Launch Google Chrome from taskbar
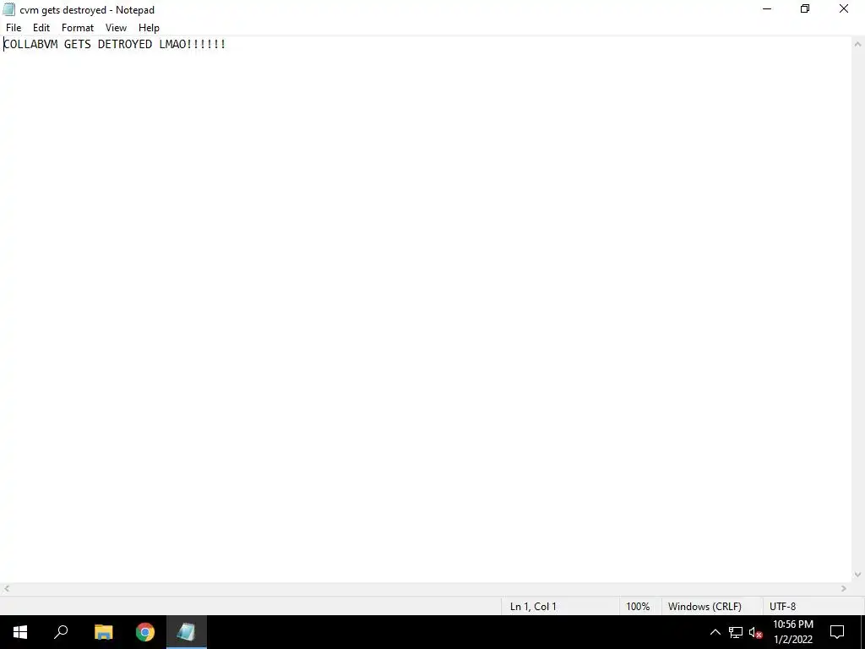 [x=145, y=632]
